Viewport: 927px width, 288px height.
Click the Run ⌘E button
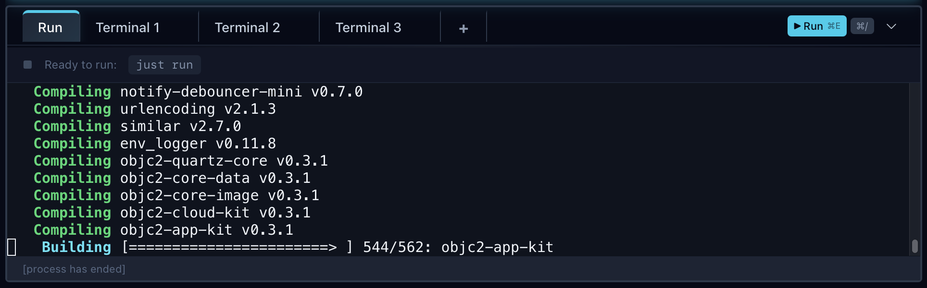click(x=816, y=26)
